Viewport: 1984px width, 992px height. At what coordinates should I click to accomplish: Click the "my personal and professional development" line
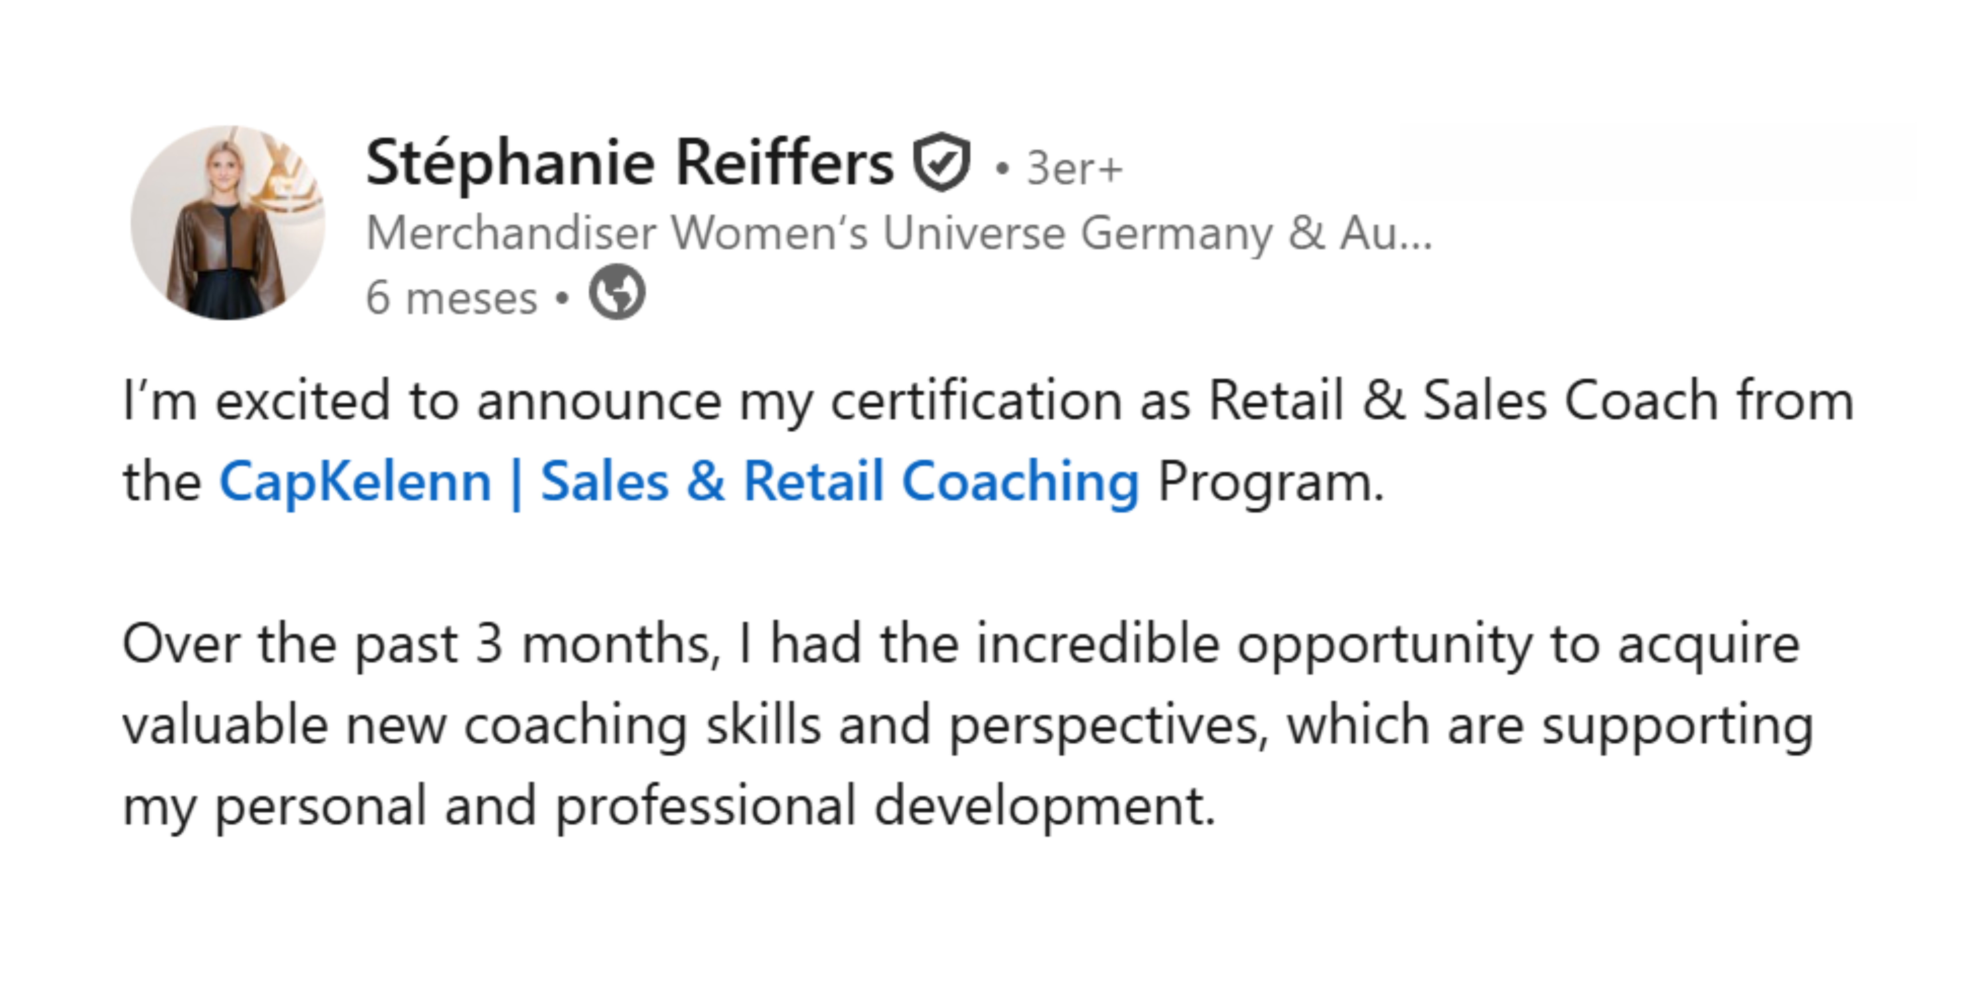[669, 806]
